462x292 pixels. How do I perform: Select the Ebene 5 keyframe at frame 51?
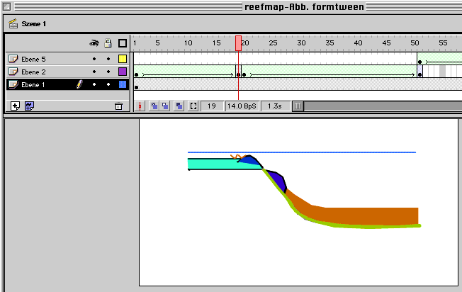coord(420,62)
